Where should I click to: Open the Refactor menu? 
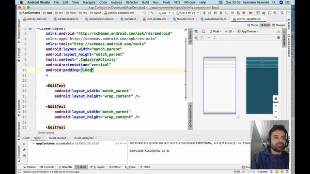[x=132, y=2]
